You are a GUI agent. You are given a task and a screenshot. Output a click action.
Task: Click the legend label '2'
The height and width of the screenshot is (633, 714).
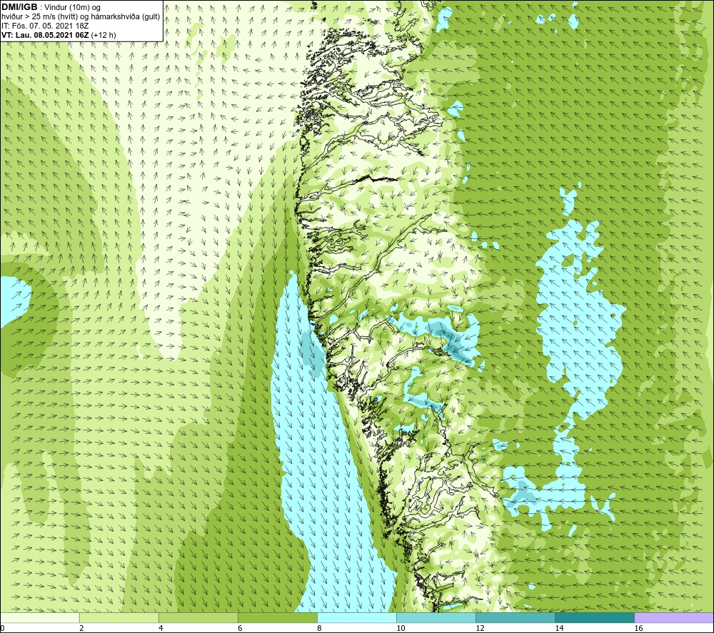coord(81,628)
